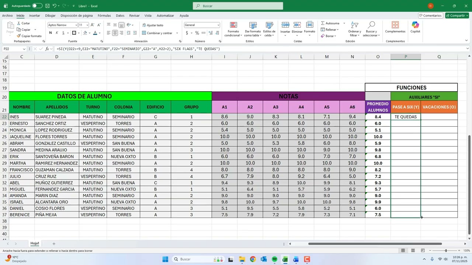Switch to Disposición de página tab
Viewport: 472px width, 265px height.
click(77, 16)
